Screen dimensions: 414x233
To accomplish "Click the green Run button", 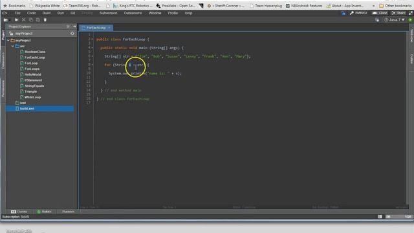I will pos(410,20).
